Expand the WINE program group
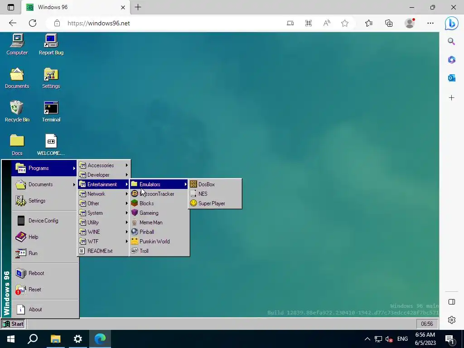The image size is (464, 348). 104,232
